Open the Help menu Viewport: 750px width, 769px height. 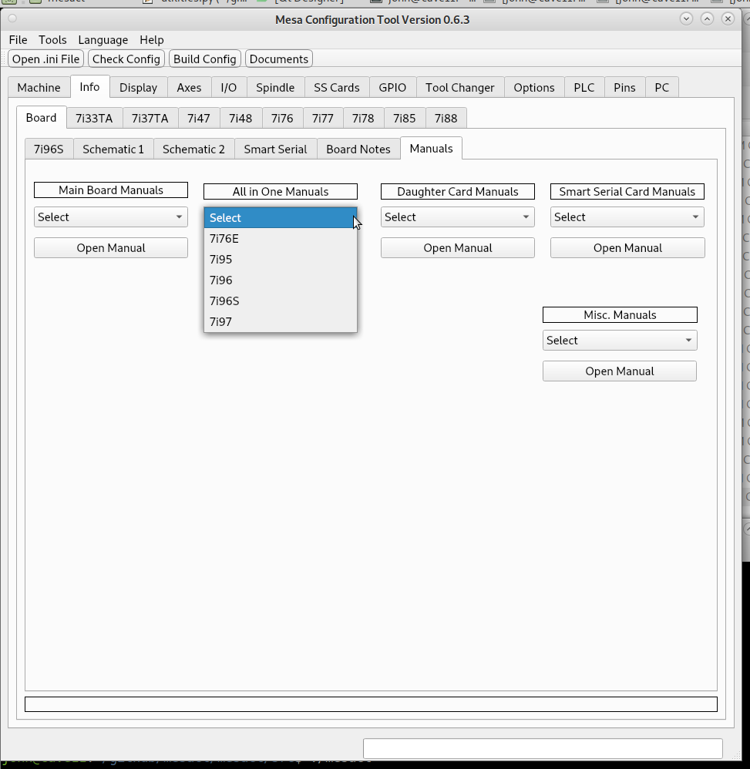tap(152, 40)
